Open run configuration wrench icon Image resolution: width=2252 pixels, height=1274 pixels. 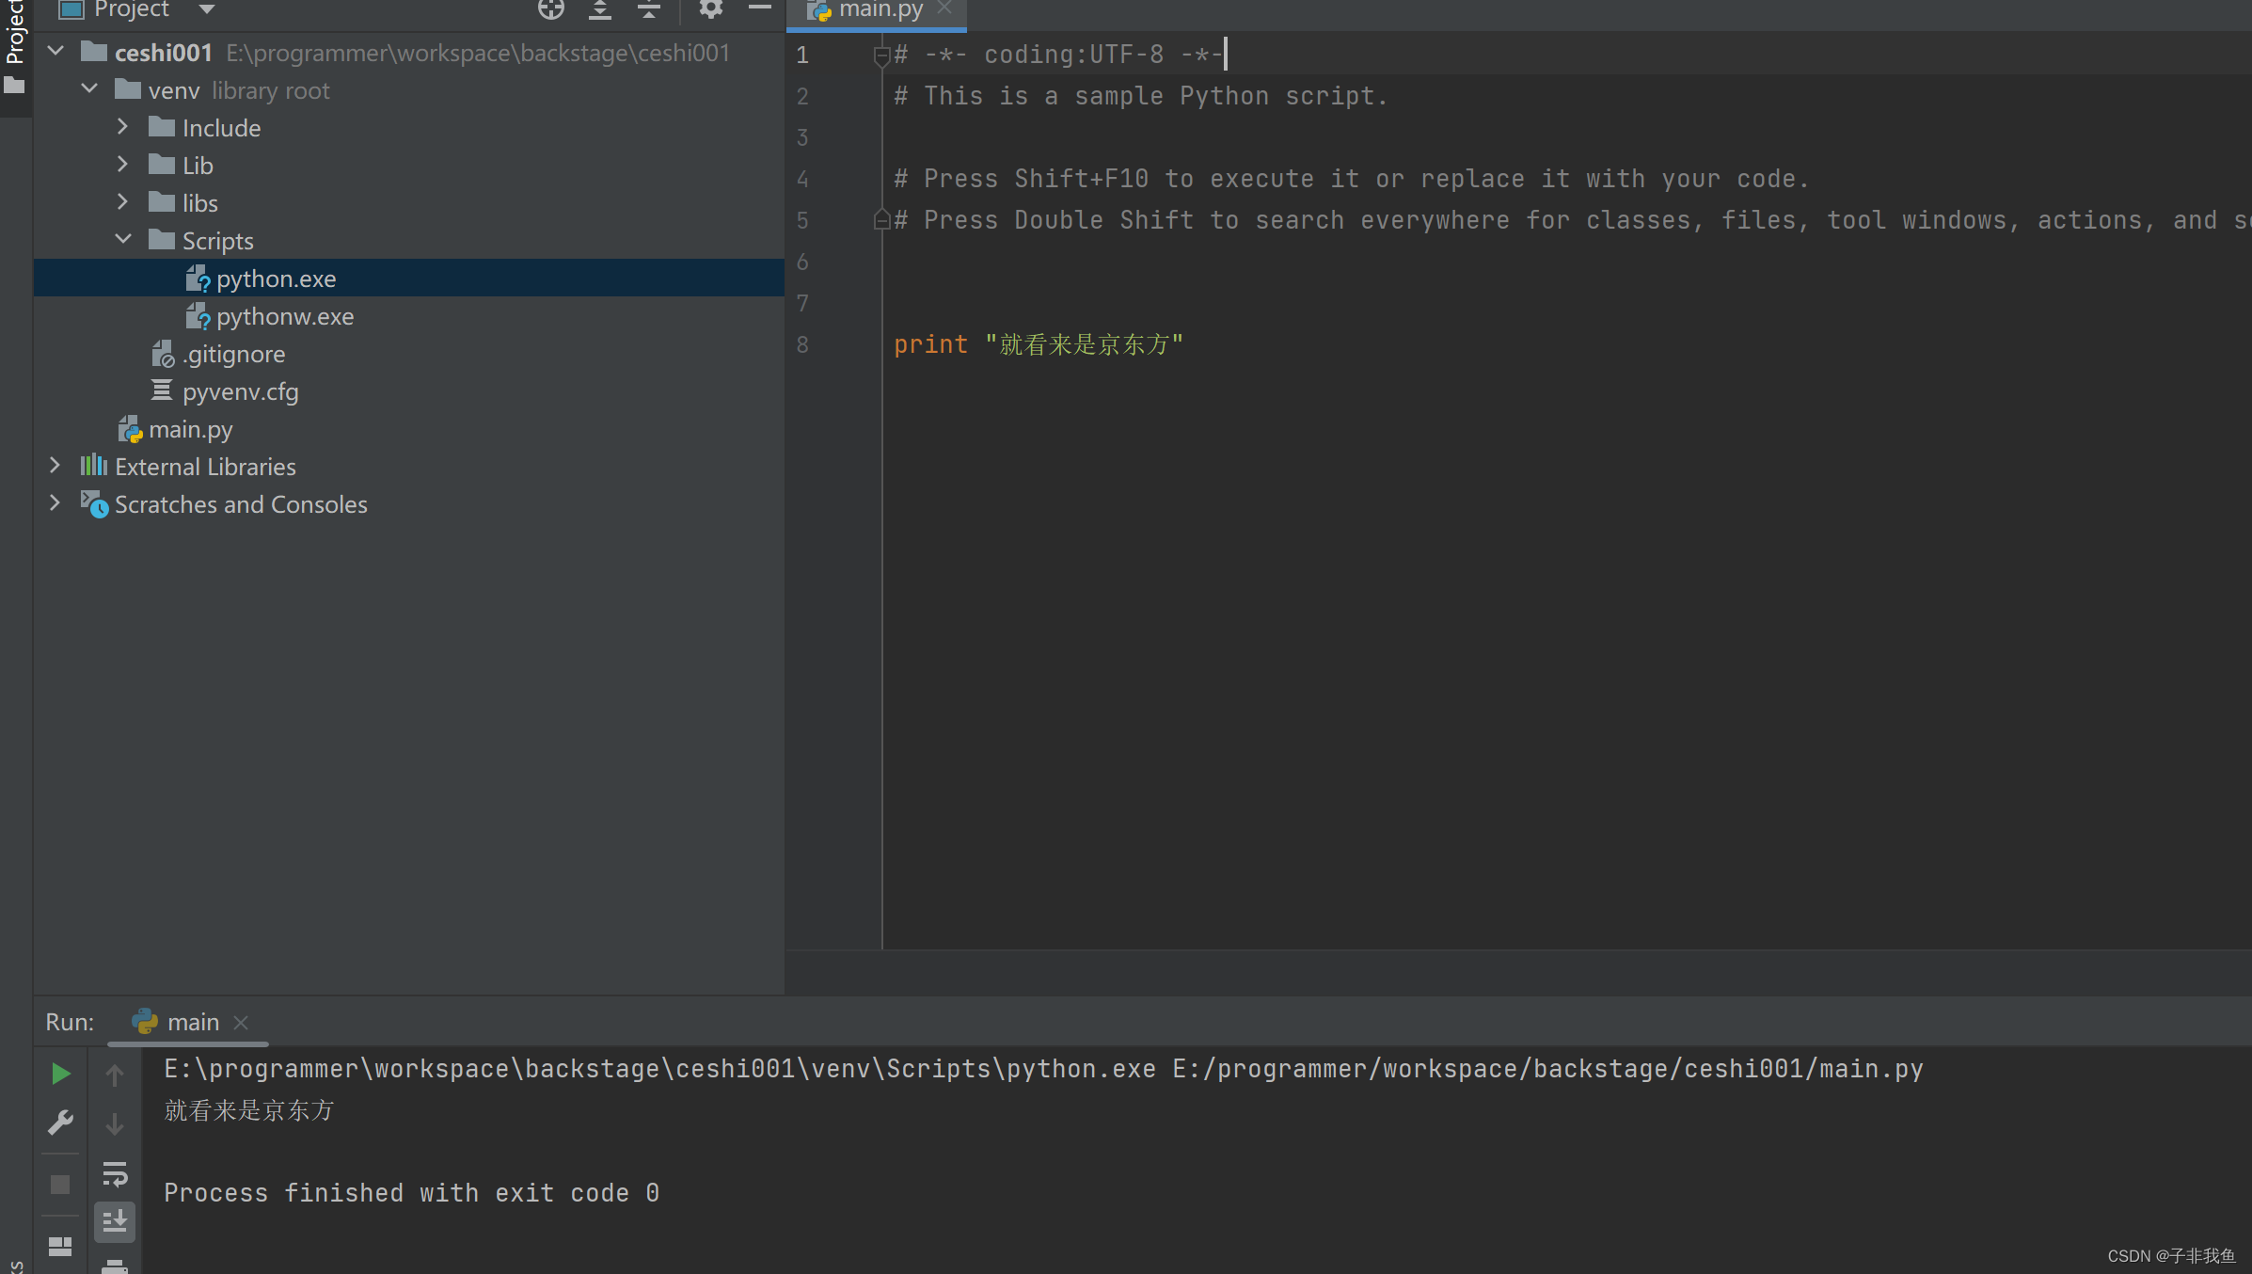pyautogui.click(x=60, y=1123)
